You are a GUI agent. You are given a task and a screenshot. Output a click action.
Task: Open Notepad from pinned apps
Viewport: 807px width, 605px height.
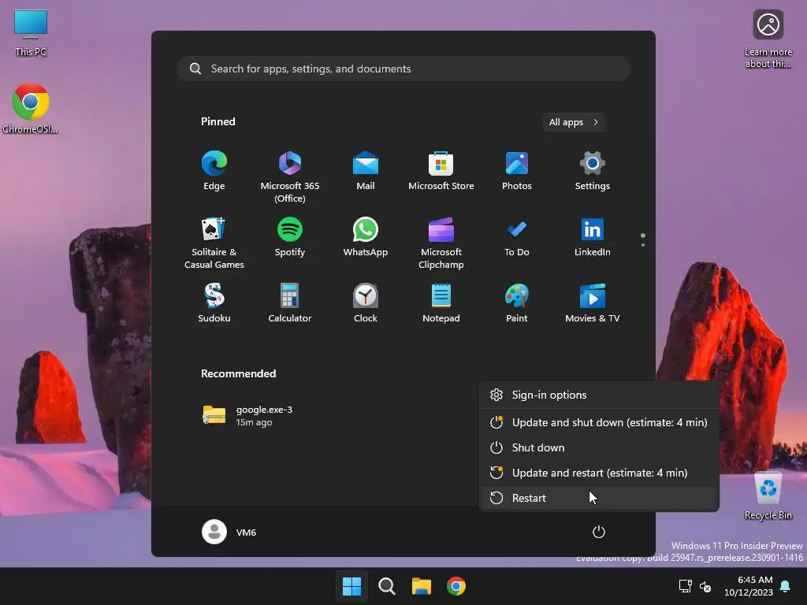coord(441,303)
